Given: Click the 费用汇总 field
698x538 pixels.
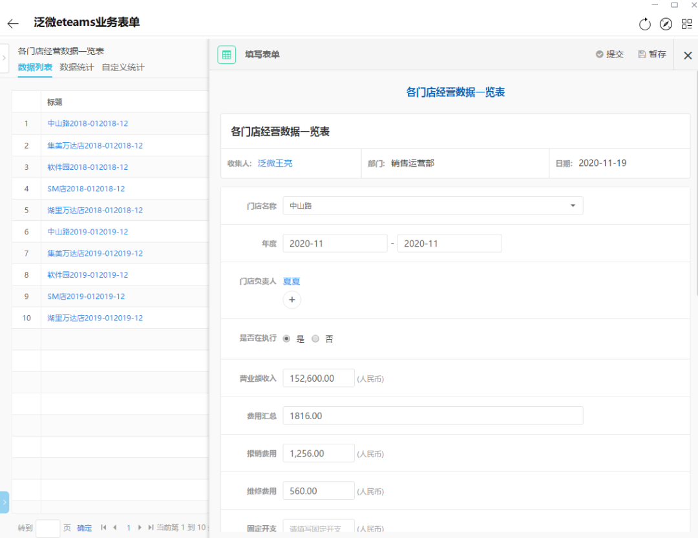Looking at the screenshot, I should pos(432,416).
